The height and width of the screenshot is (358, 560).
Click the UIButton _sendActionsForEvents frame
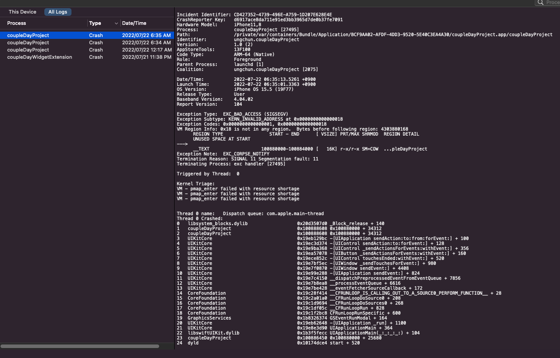click(321, 254)
